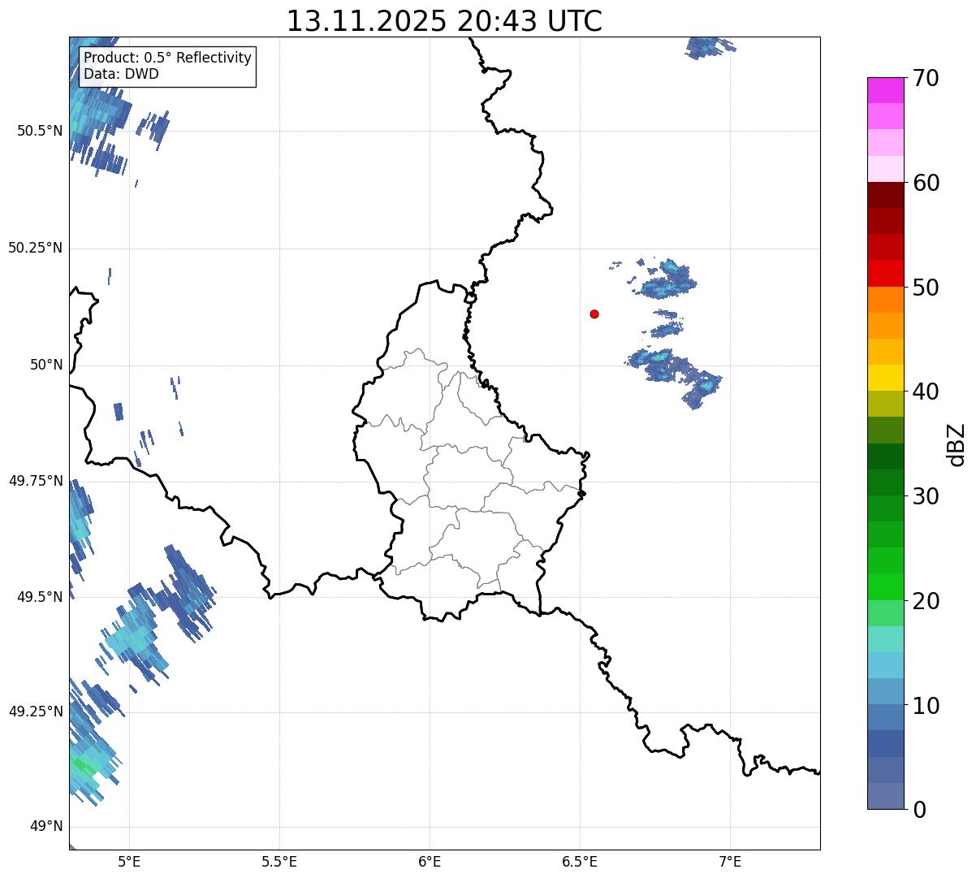976x878 pixels.
Task: Click the magenta top colorbar segment
Action: point(885,90)
